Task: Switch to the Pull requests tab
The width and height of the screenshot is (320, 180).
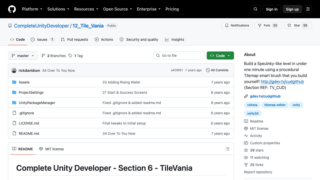Action: (x=74, y=39)
